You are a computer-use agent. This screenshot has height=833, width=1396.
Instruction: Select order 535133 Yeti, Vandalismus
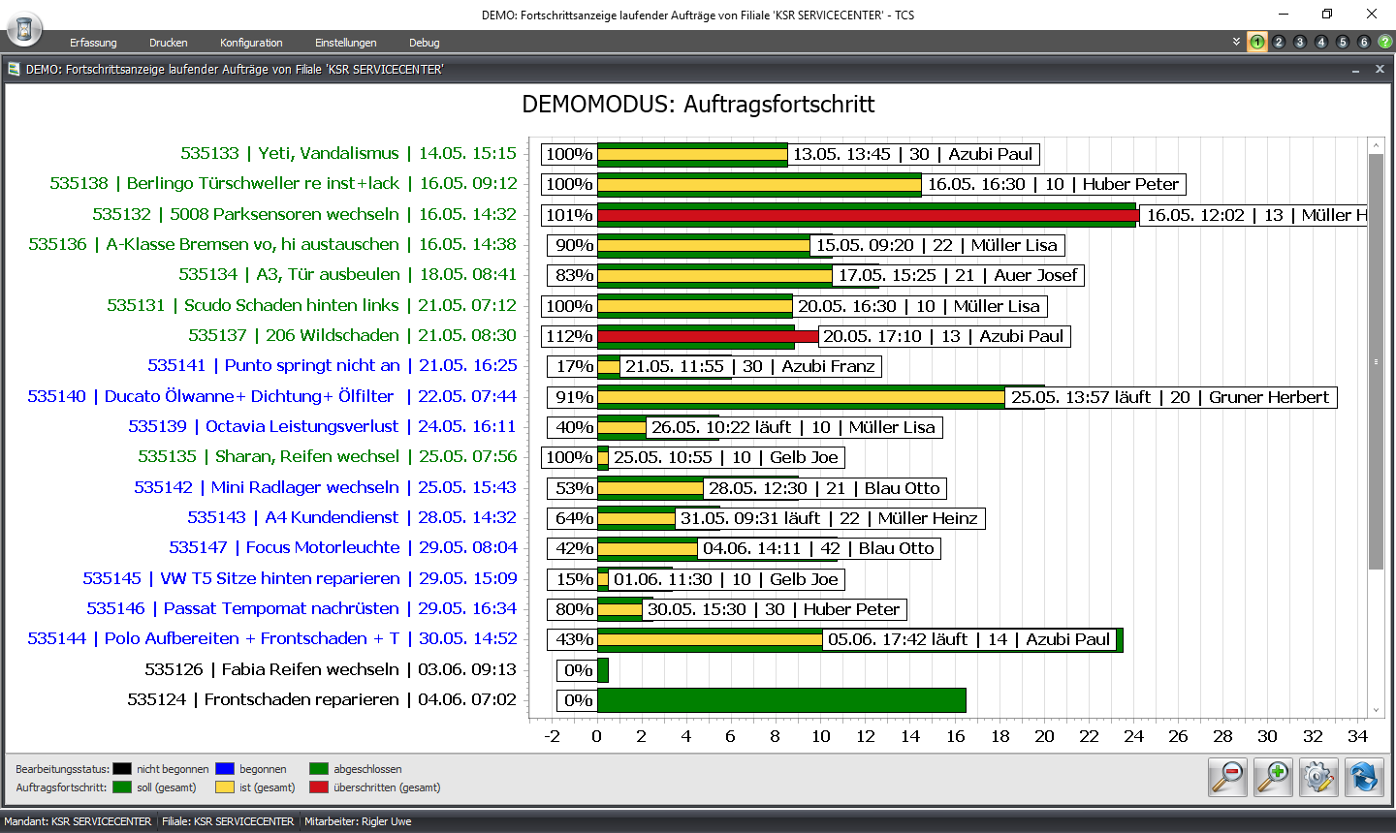click(x=348, y=153)
